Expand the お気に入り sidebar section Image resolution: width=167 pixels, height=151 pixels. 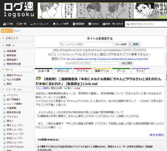pos(17,38)
